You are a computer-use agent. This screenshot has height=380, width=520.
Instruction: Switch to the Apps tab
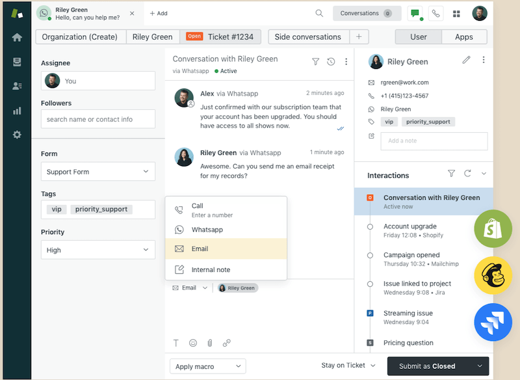point(464,36)
